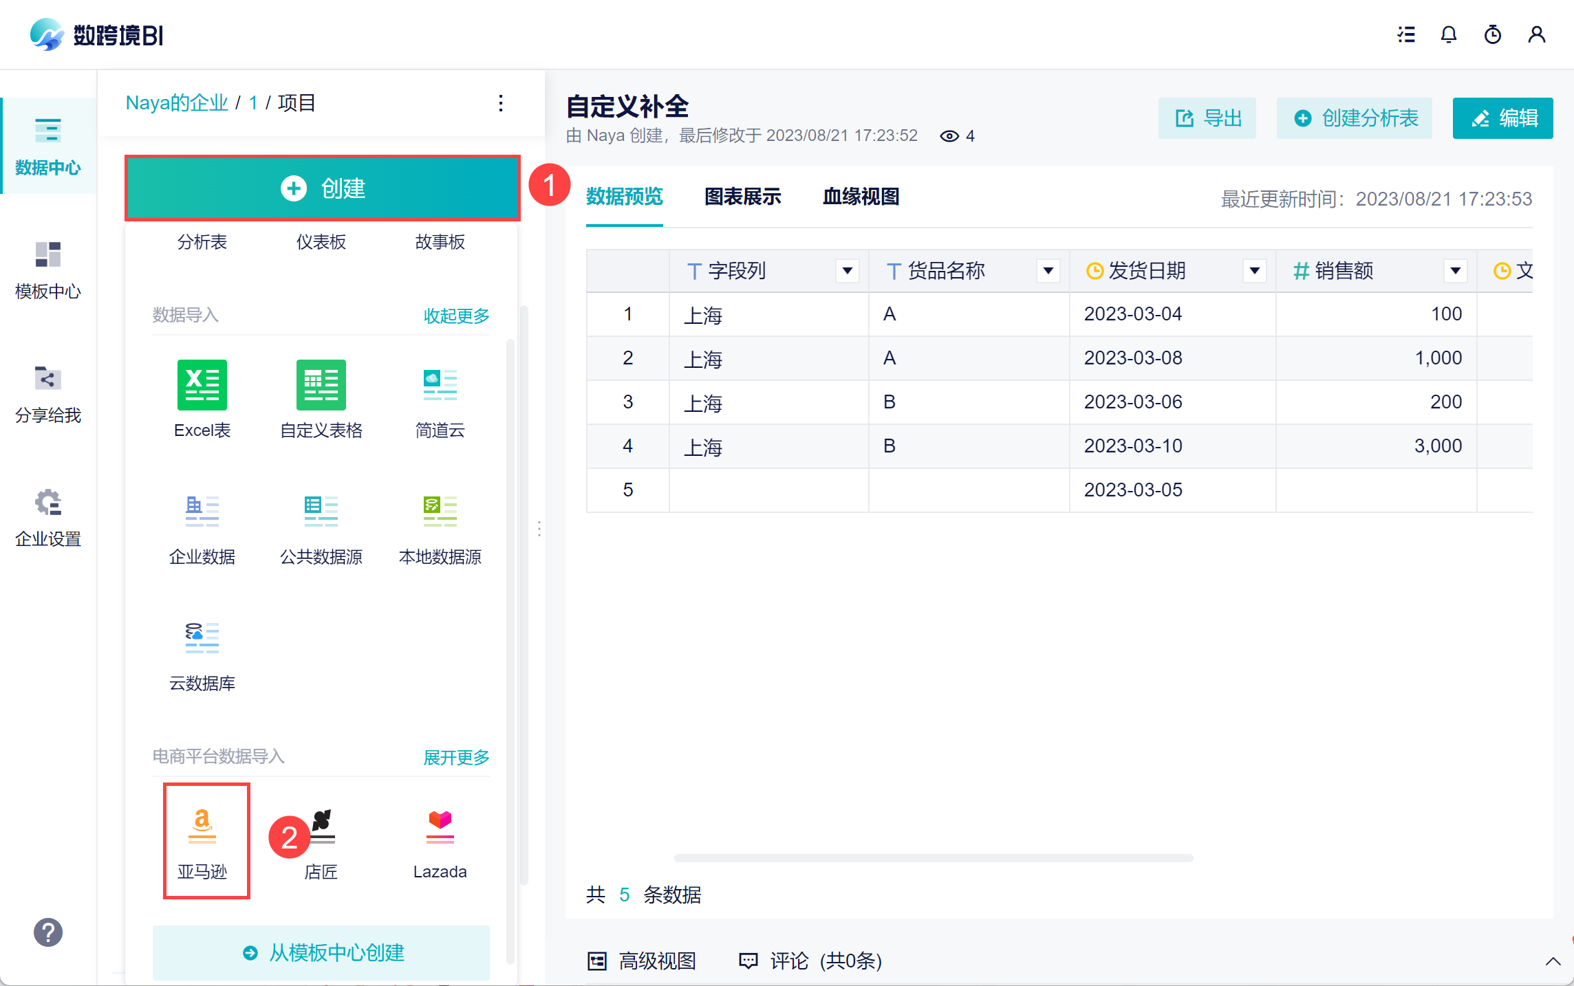The height and width of the screenshot is (986, 1574).
Task: Open the 销售额 column dropdown arrow
Action: [x=1455, y=271]
